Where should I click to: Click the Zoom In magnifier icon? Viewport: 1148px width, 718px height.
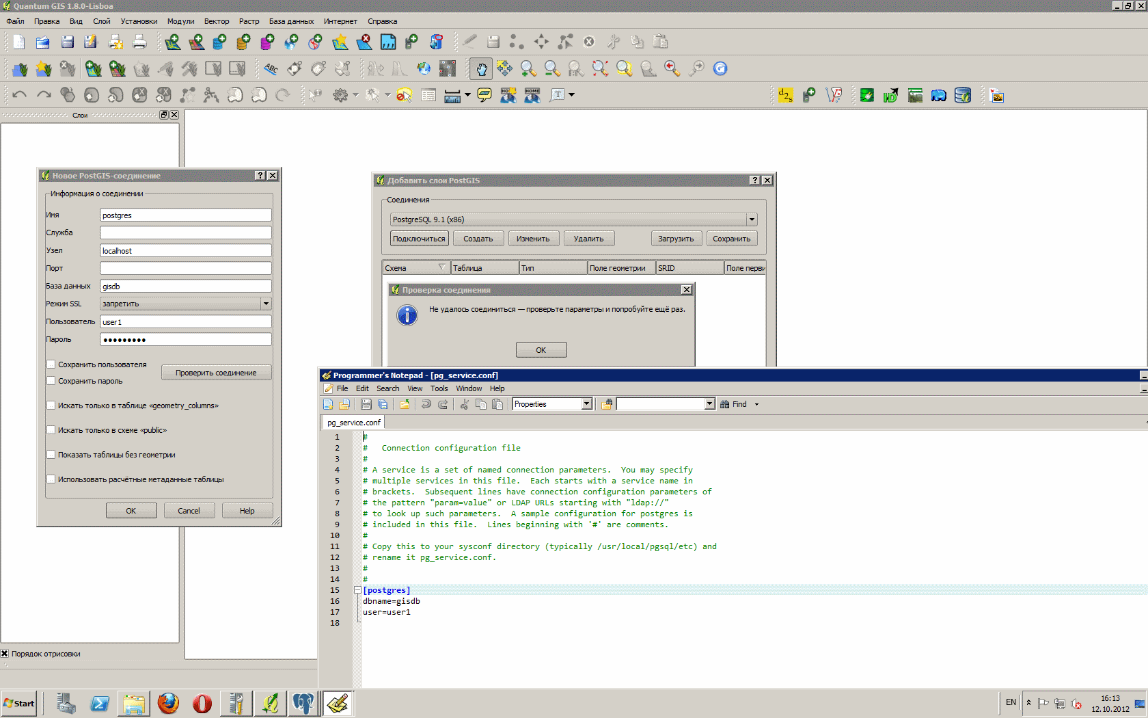pos(528,68)
